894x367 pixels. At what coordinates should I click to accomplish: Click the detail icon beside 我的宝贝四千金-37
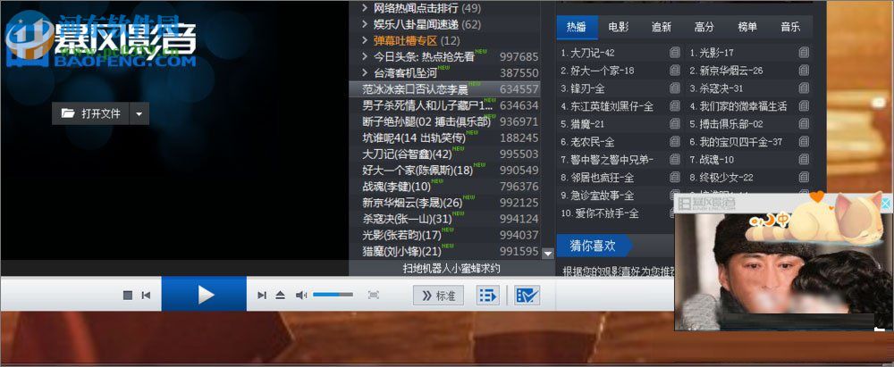(x=804, y=141)
